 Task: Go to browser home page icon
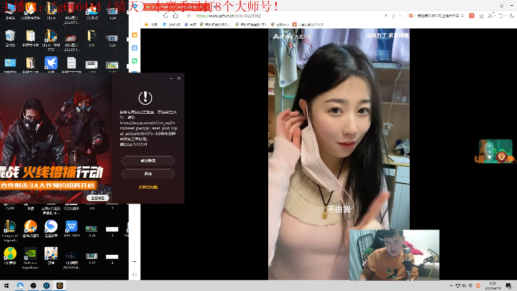(x=175, y=16)
